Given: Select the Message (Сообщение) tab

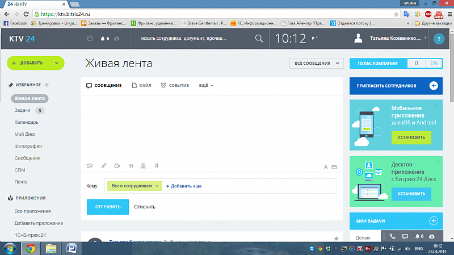Looking at the screenshot, I should [x=104, y=86].
